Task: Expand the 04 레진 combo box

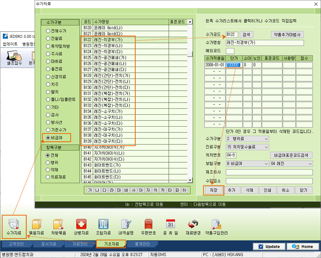Action: click(x=291, y=164)
